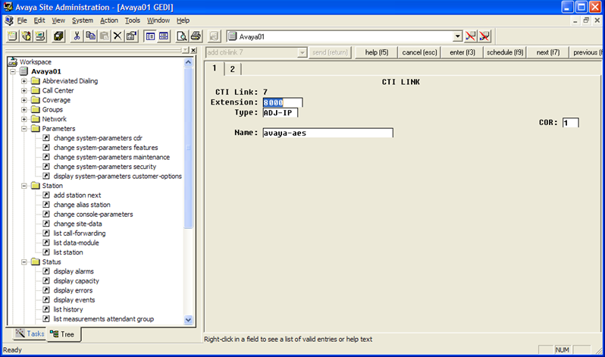The width and height of the screenshot is (605, 357).
Task: Collapse the Avaya01 tree node
Action: pyautogui.click(x=13, y=71)
